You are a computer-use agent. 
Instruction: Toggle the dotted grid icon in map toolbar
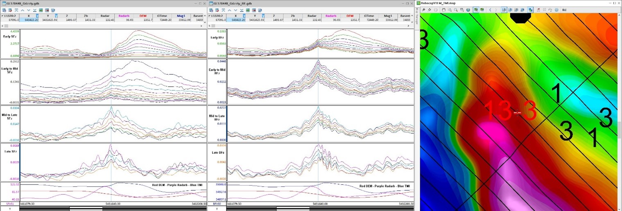pyautogui.click(x=544, y=10)
